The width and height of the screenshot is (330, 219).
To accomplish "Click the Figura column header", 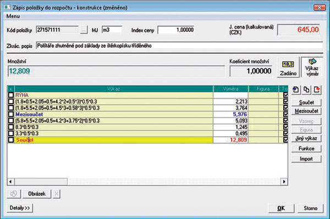I will click(263, 89).
